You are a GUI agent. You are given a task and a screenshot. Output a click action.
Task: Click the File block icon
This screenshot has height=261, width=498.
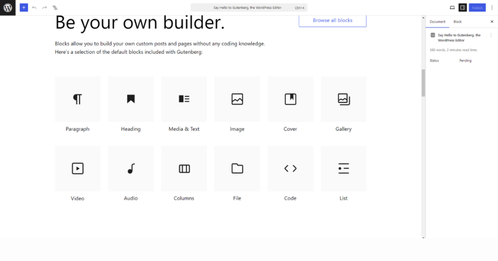(x=237, y=168)
